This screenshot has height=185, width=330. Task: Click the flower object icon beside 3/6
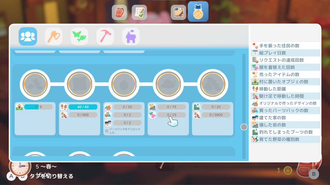point(19,107)
